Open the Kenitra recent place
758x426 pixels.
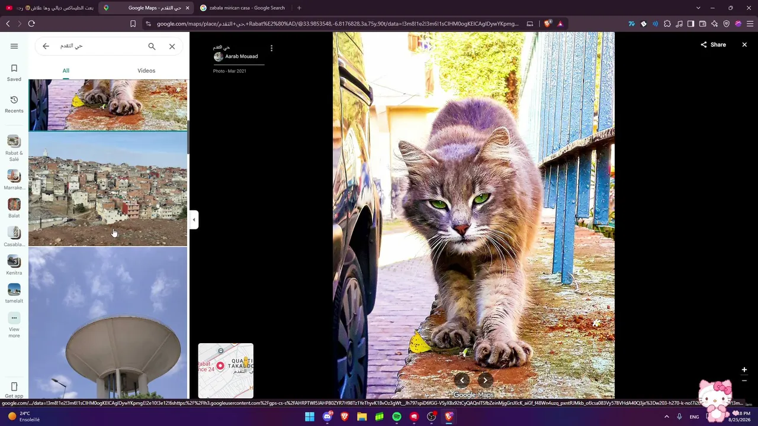coord(14,265)
